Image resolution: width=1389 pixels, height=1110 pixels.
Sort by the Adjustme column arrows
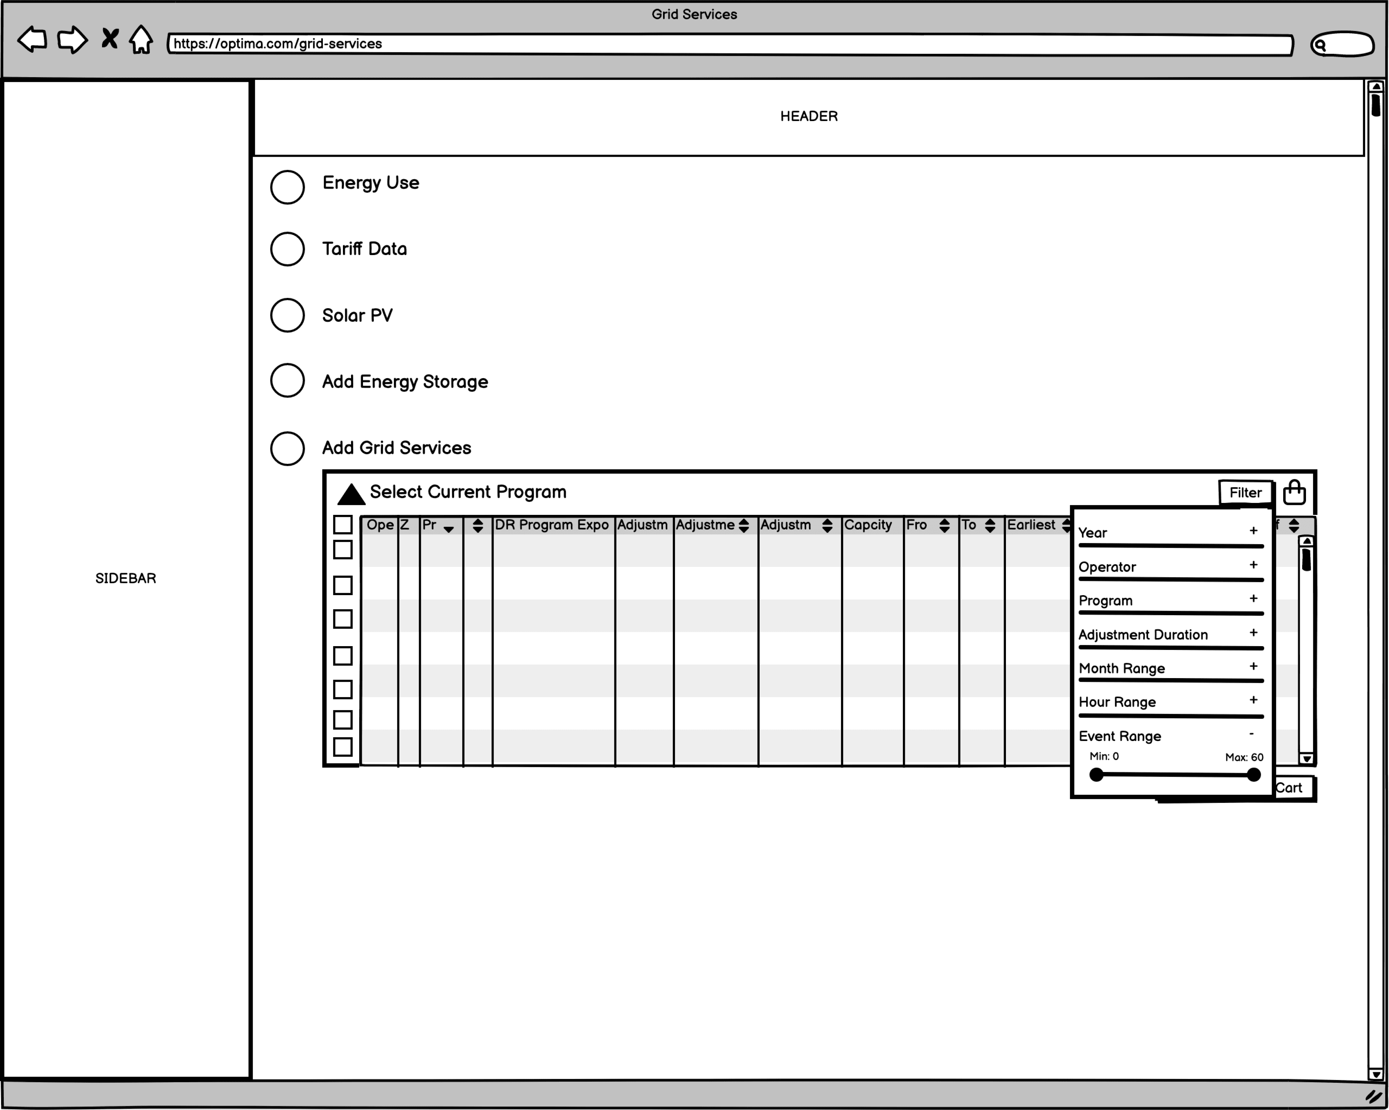click(x=743, y=525)
